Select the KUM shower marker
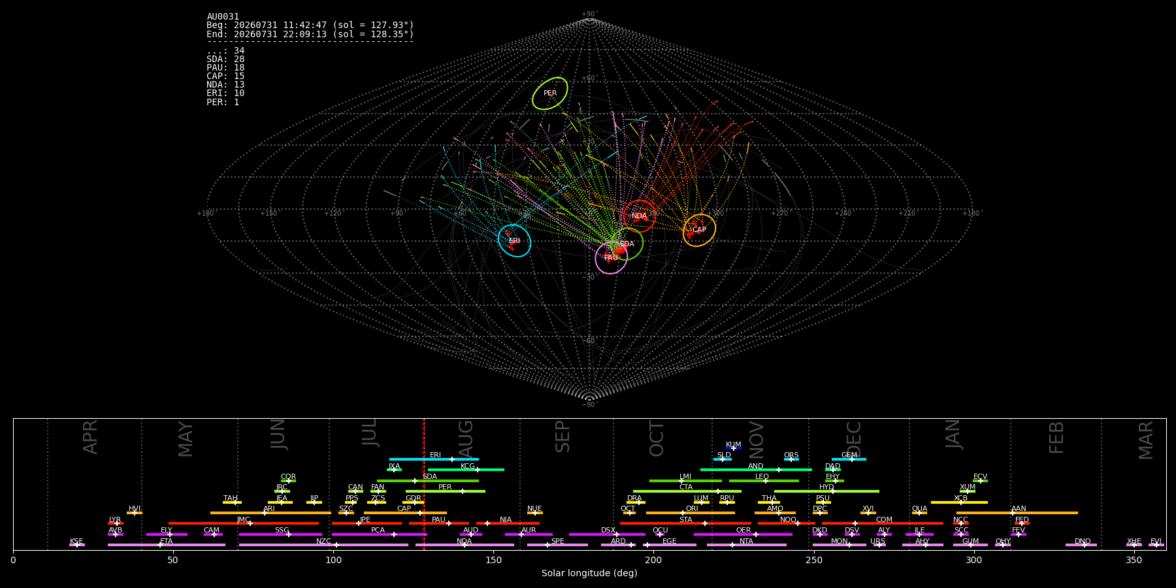This screenshot has width=1176, height=588. pyautogui.click(x=734, y=448)
